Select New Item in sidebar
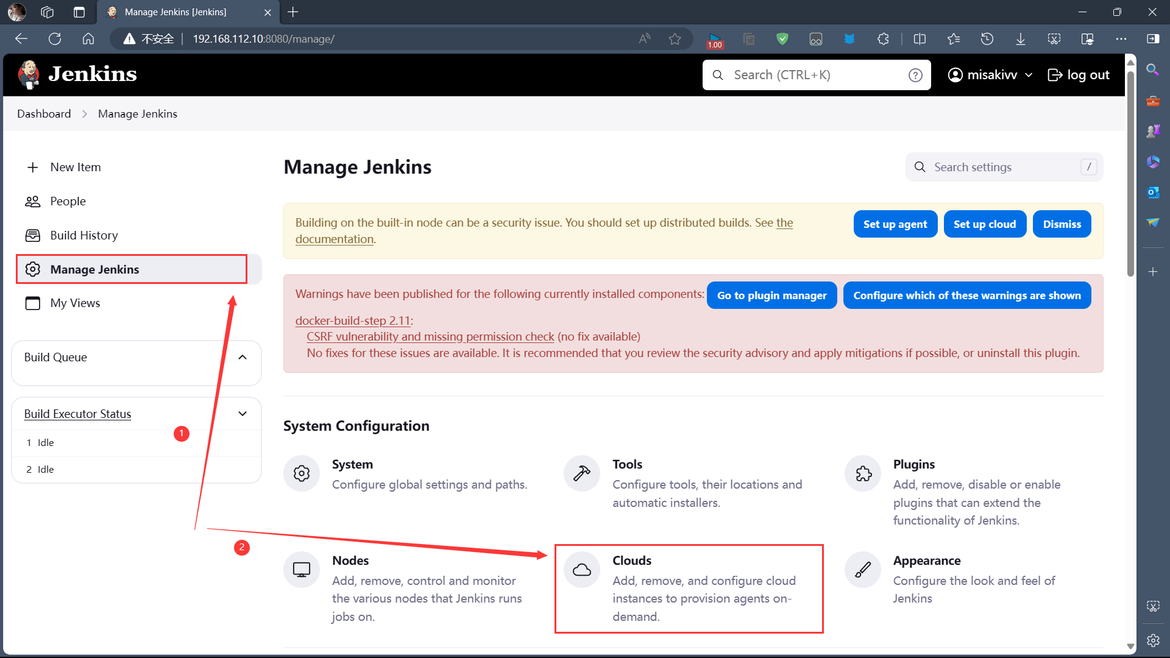The height and width of the screenshot is (658, 1170). point(76,167)
